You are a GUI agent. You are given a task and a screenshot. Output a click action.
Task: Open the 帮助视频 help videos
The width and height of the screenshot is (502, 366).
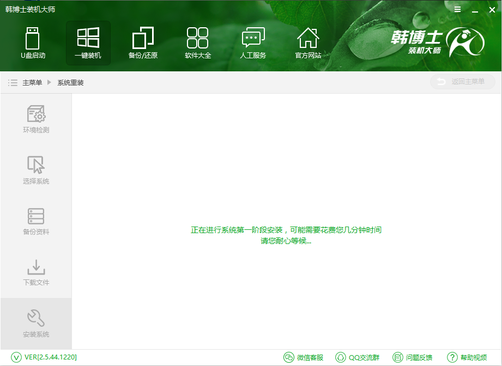click(474, 357)
